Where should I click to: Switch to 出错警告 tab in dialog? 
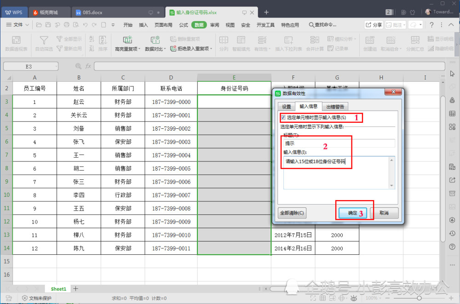(x=335, y=107)
